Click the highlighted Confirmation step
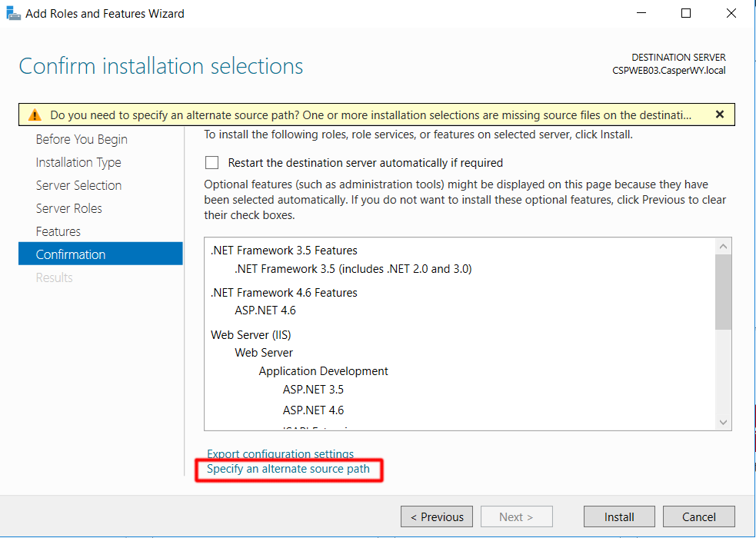The width and height of the screenshot is (756, 538). coord(71,254)
